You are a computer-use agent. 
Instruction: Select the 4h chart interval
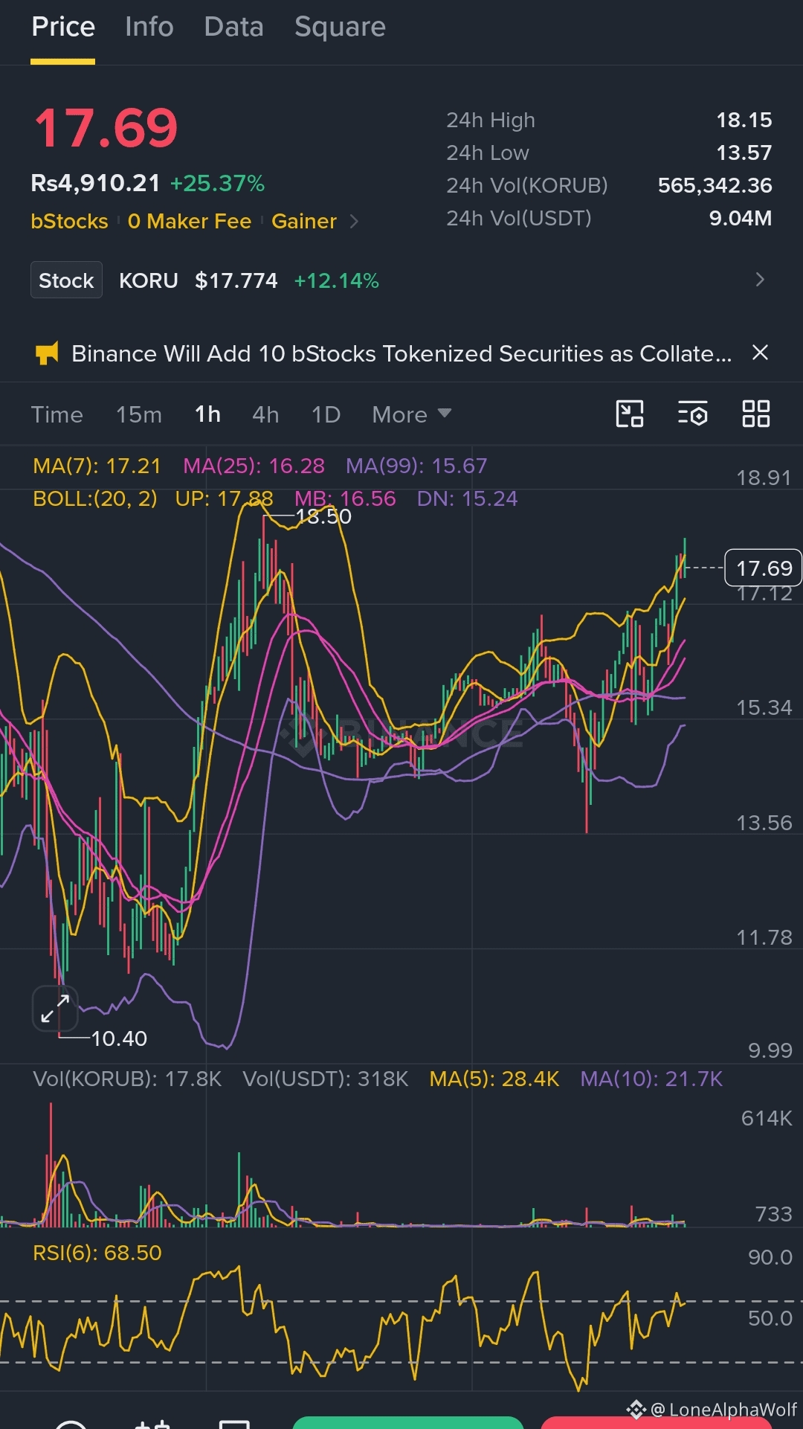[x=265, y=414]
